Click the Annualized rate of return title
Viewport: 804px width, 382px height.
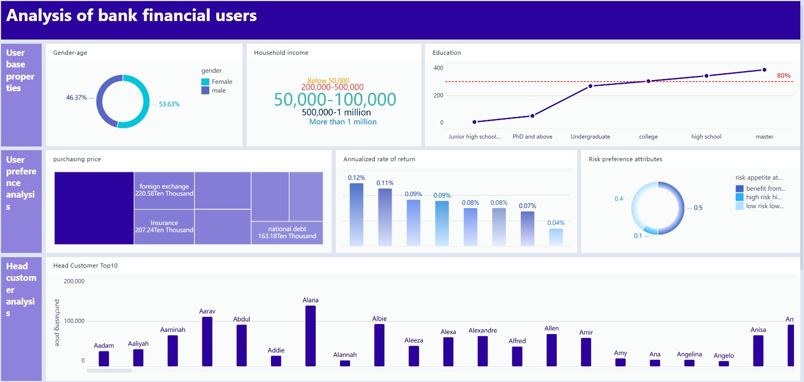[x=379, y=159]
